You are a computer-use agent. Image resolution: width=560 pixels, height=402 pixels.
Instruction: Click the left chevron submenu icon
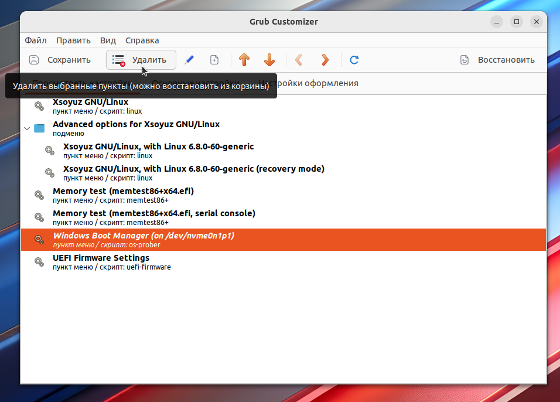[x=299, y=60]
